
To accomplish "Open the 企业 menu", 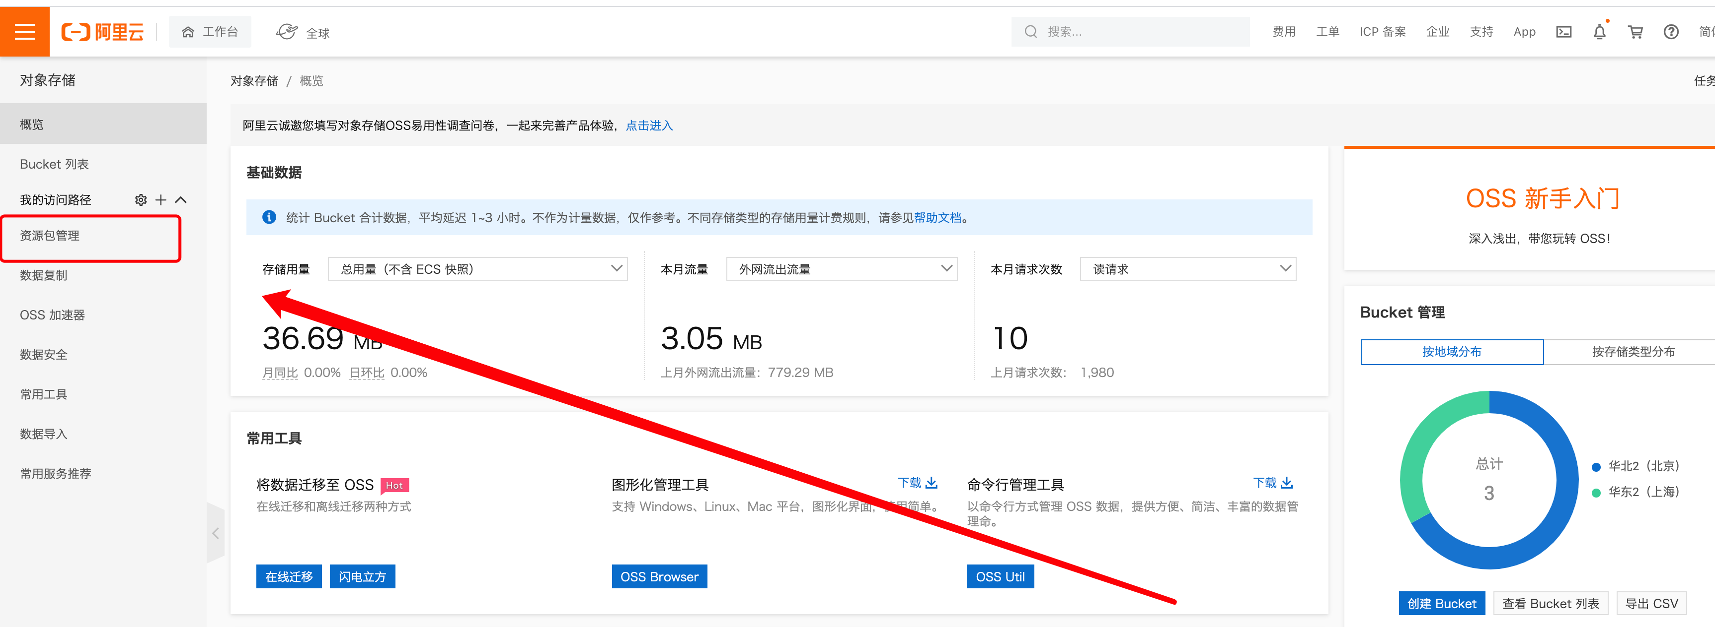I will [1437, 32].
